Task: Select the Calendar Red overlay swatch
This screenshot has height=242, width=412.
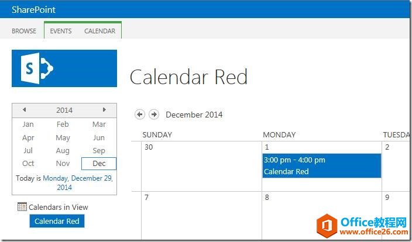Action: point(57,221)
